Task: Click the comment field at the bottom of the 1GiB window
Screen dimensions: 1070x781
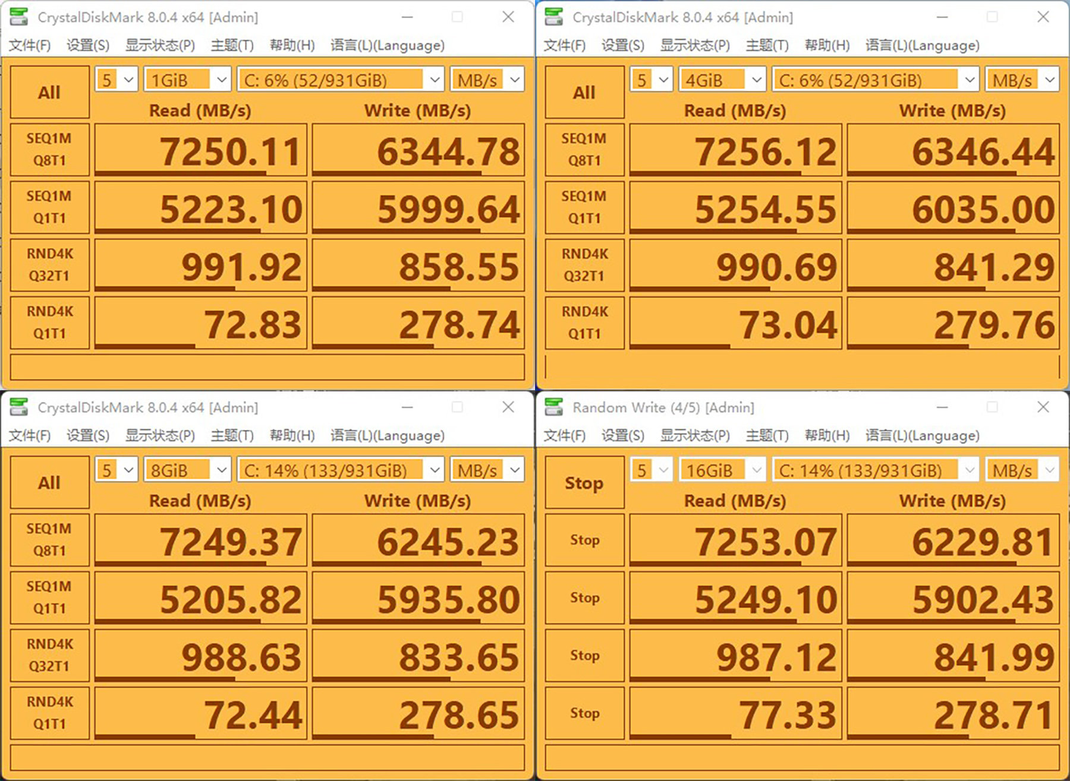Action: (267, 367)
